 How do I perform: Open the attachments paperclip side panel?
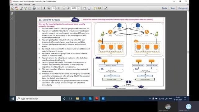coord(12,19)
